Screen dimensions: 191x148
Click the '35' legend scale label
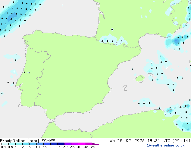72,147
